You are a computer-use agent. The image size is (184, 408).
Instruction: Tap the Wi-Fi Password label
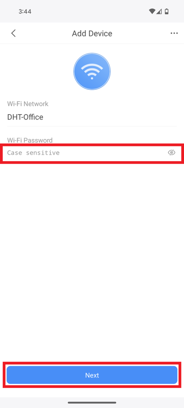(x=30, y=140)
